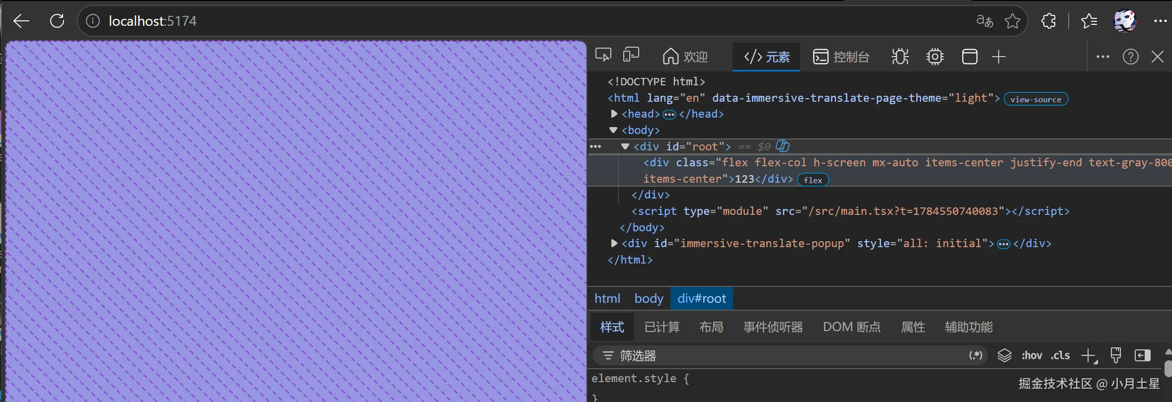This screenshot has width=1172, height=402.
Task: Expand the head element node
Action: point(614,114)
